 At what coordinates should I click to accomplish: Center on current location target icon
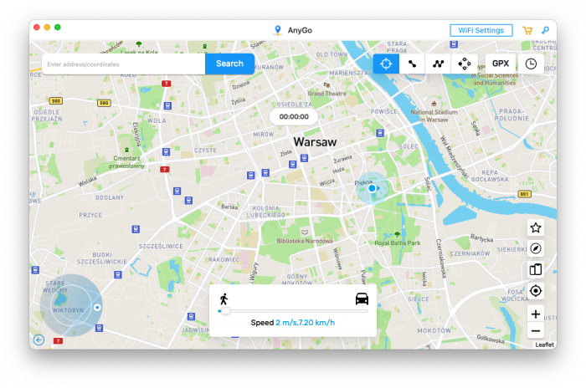pyautogui.click(x=536, y=290)
